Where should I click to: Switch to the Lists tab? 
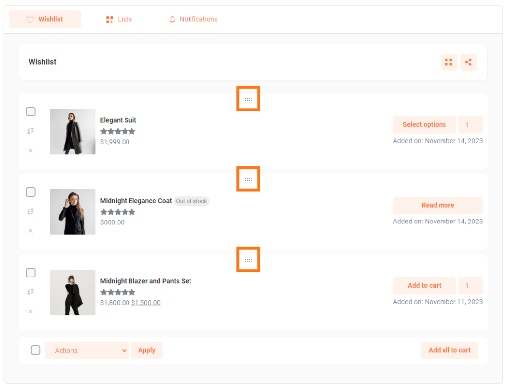pos(119,19)
